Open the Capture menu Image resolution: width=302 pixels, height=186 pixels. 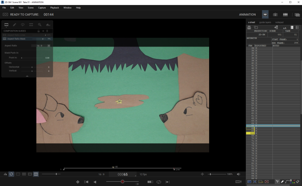point(42,8)
